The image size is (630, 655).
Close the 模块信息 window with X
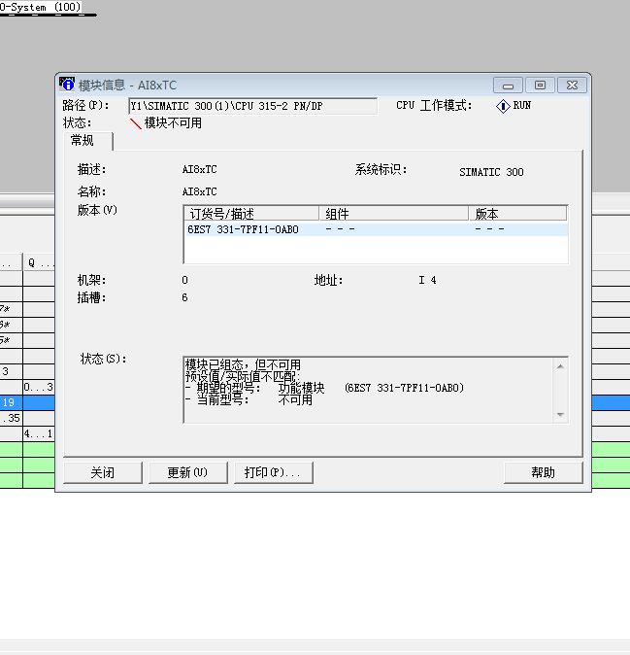tap(572, 86)
